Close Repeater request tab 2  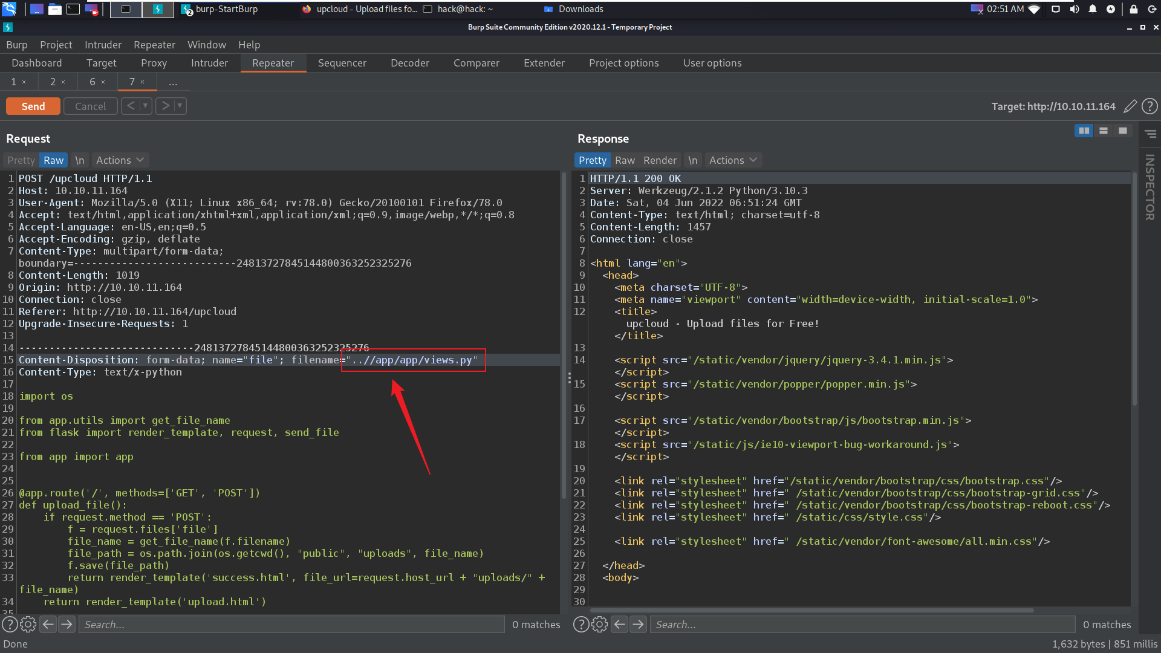coord(63,82)
